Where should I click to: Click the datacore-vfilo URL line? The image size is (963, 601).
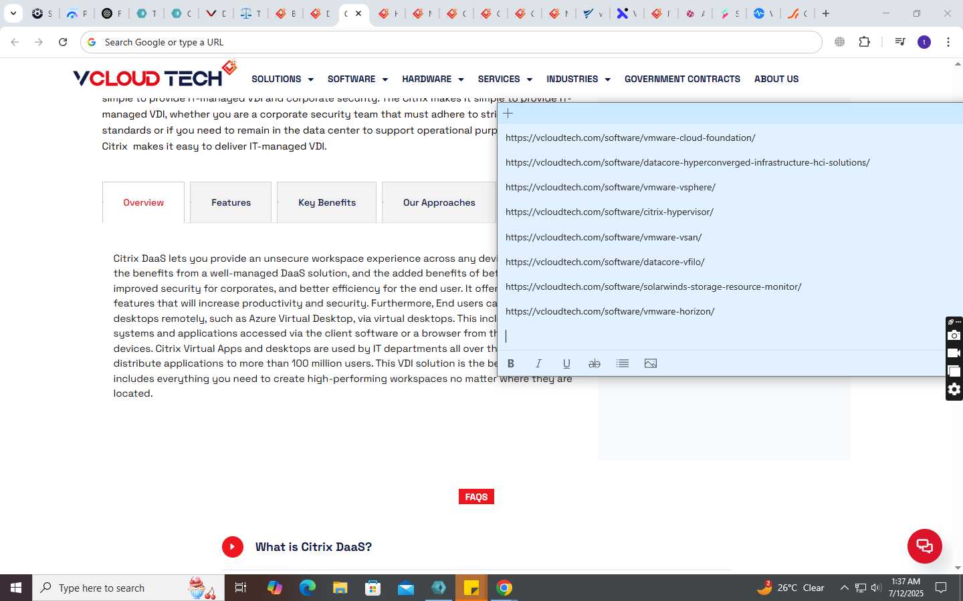605,262
